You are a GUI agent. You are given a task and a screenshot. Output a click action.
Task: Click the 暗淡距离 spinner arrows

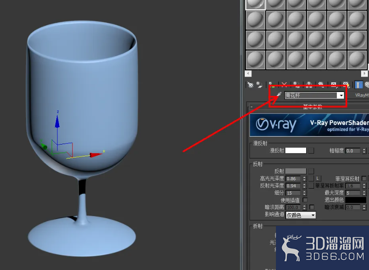pos(304,207)
